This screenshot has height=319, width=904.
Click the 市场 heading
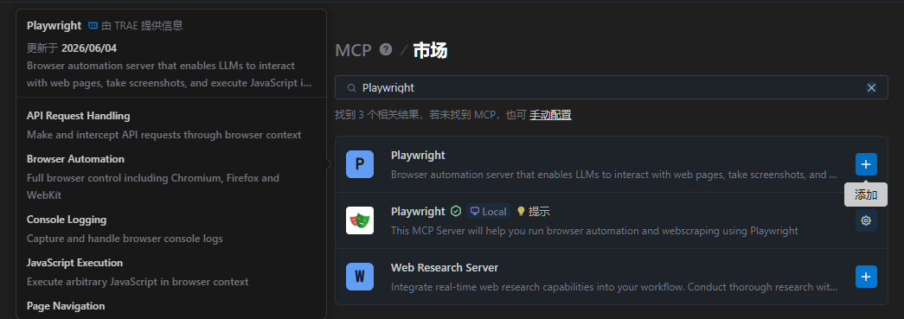[430, 50]
